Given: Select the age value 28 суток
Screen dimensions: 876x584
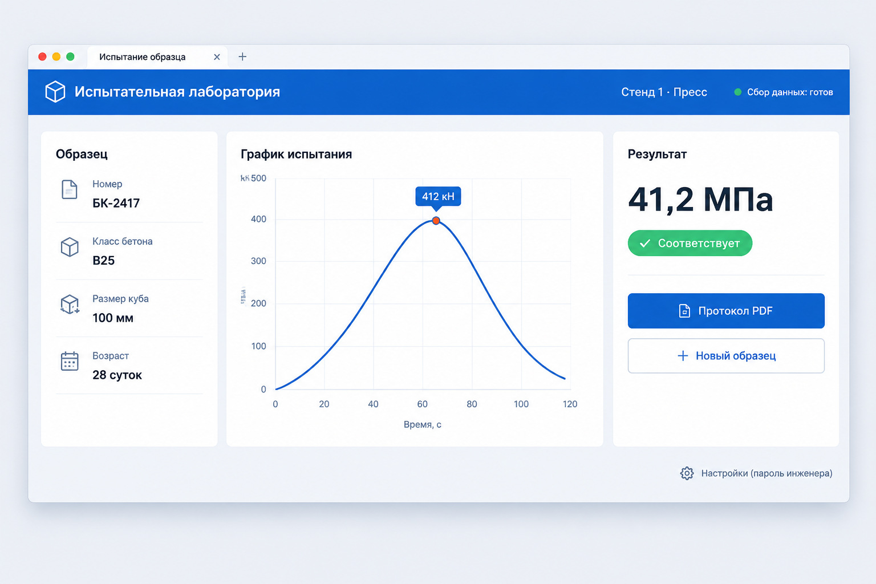Looking at the screenshot, I should (117, 375).
